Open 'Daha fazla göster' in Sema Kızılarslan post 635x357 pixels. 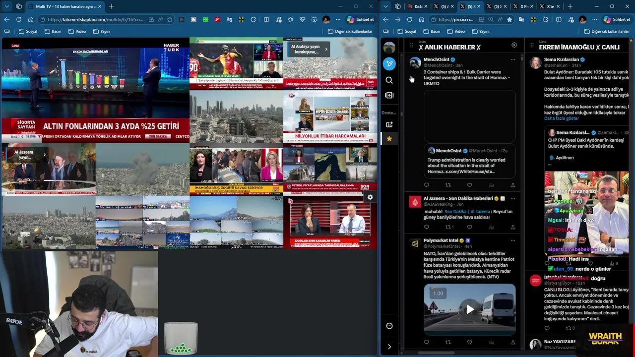561,119
